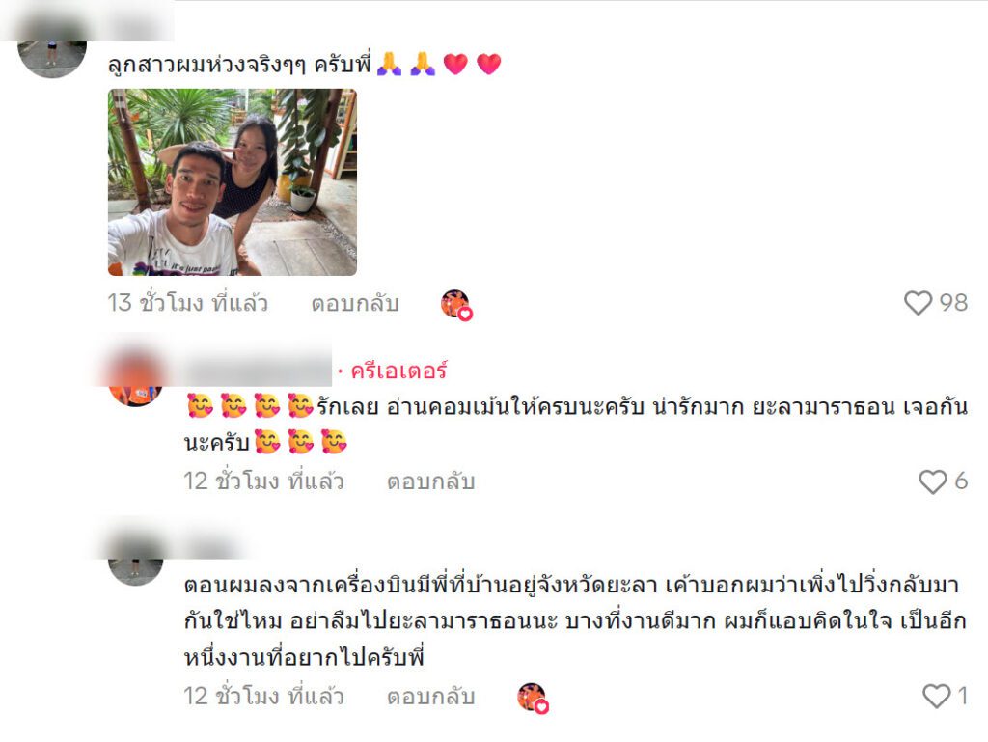Like the comment with 98 likes

pos(919,303)
